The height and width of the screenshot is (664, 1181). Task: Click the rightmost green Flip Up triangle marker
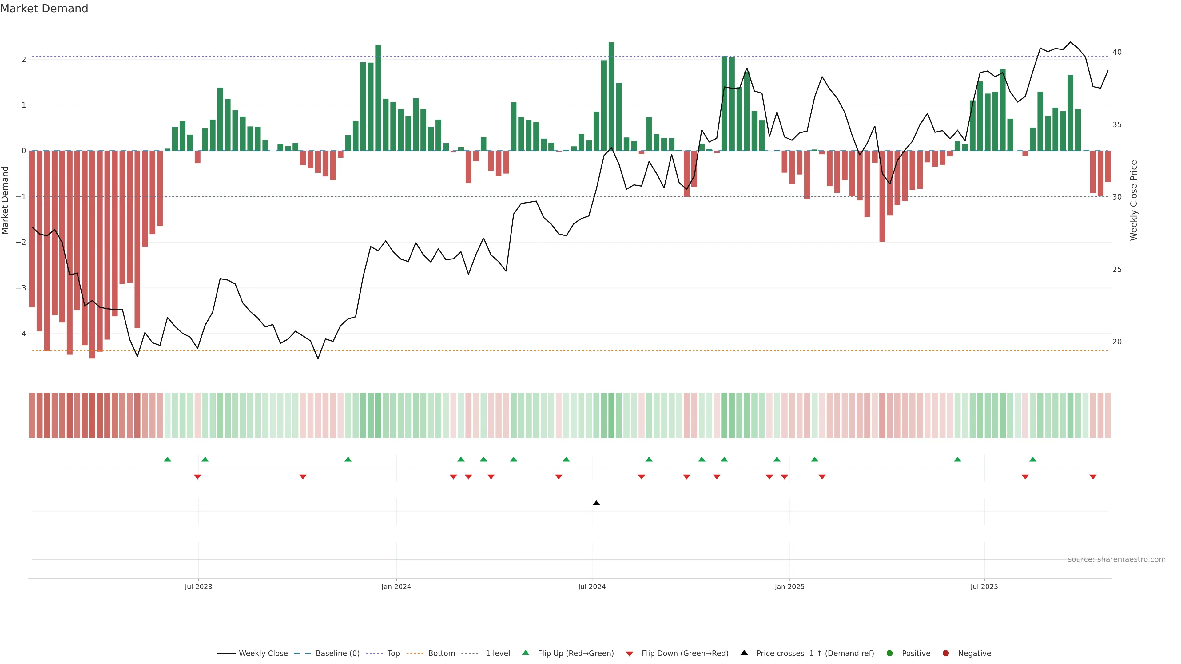click(x=1032, y=459)
